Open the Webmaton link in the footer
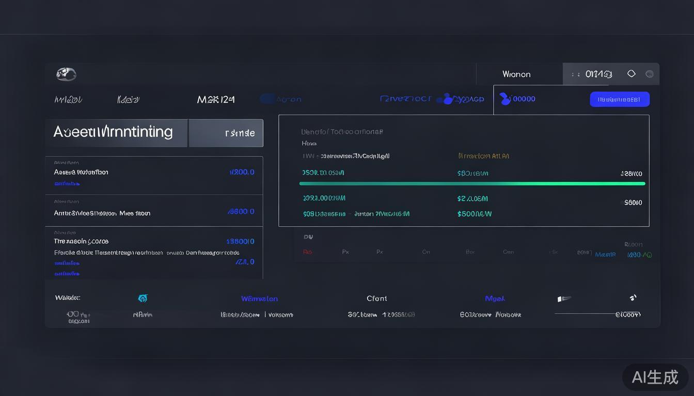The height and width of the screenshot is (396, 694). [x=260, y=298]
